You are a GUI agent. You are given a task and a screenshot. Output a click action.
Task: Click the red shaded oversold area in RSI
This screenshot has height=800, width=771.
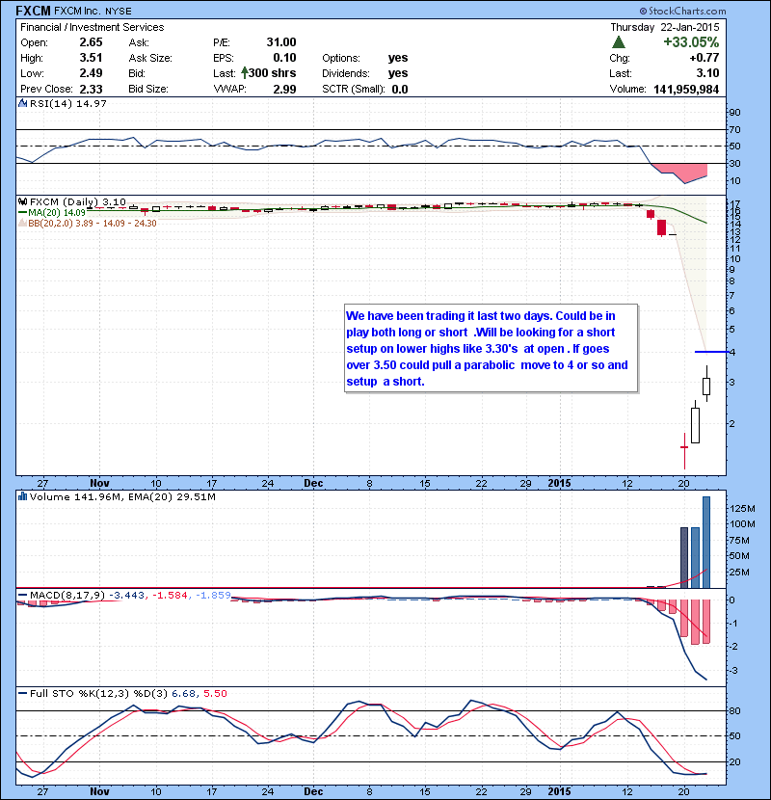[x=683, y=172]
